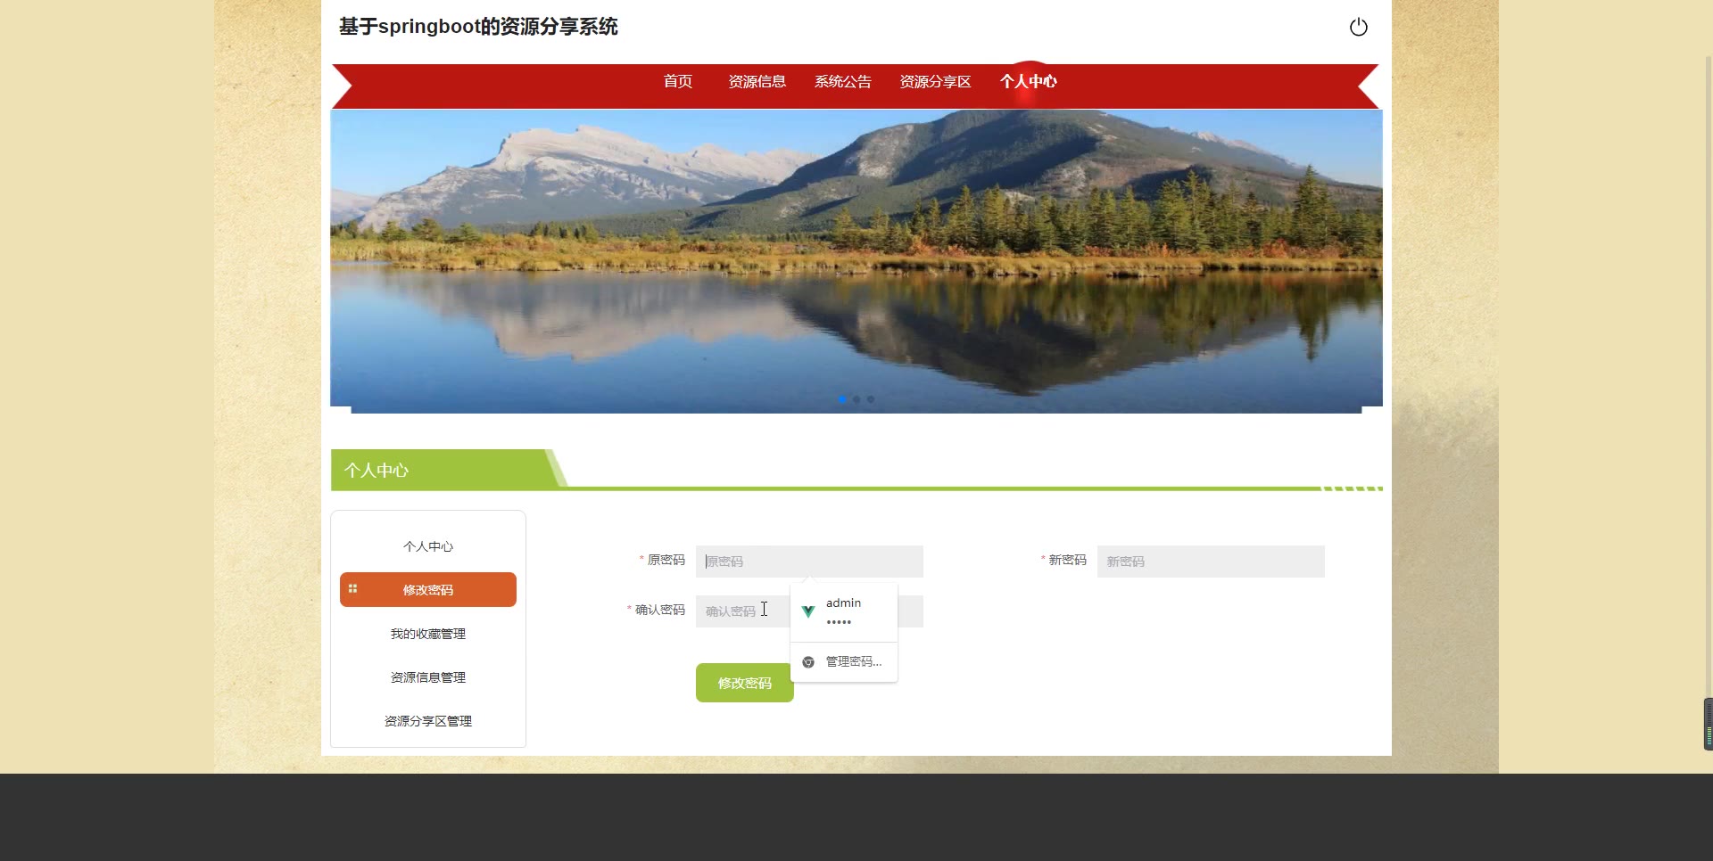Click the 基于springboot的资源分享系统 site title
This screenshot has height=861, width=1713.
[478, 27]
